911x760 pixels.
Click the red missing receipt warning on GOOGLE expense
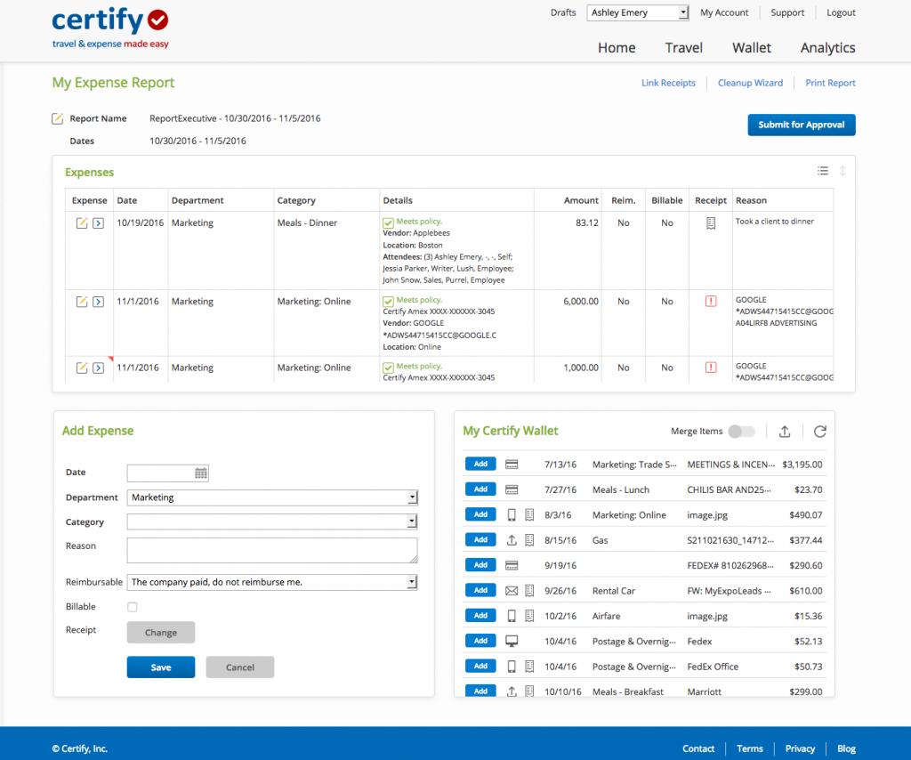pyautogui.click(x=710, y=301)
